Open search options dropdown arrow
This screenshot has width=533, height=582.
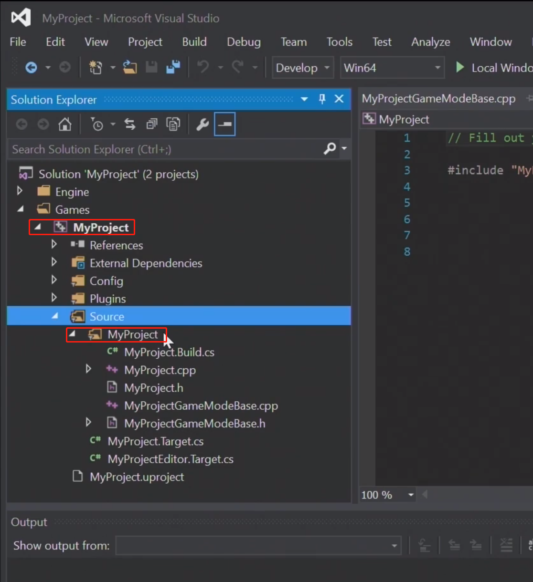click(x=344, y=148)
